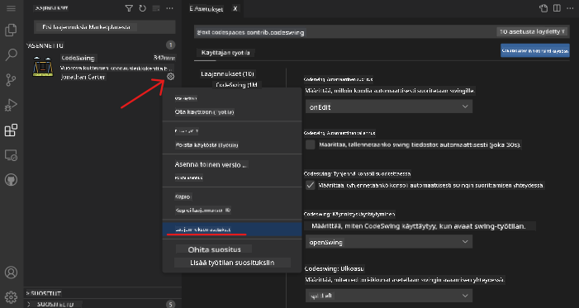Uncheck the clear console on run checkbox
The height and width of the screenshot is (308, 579).
click(311, 185)
